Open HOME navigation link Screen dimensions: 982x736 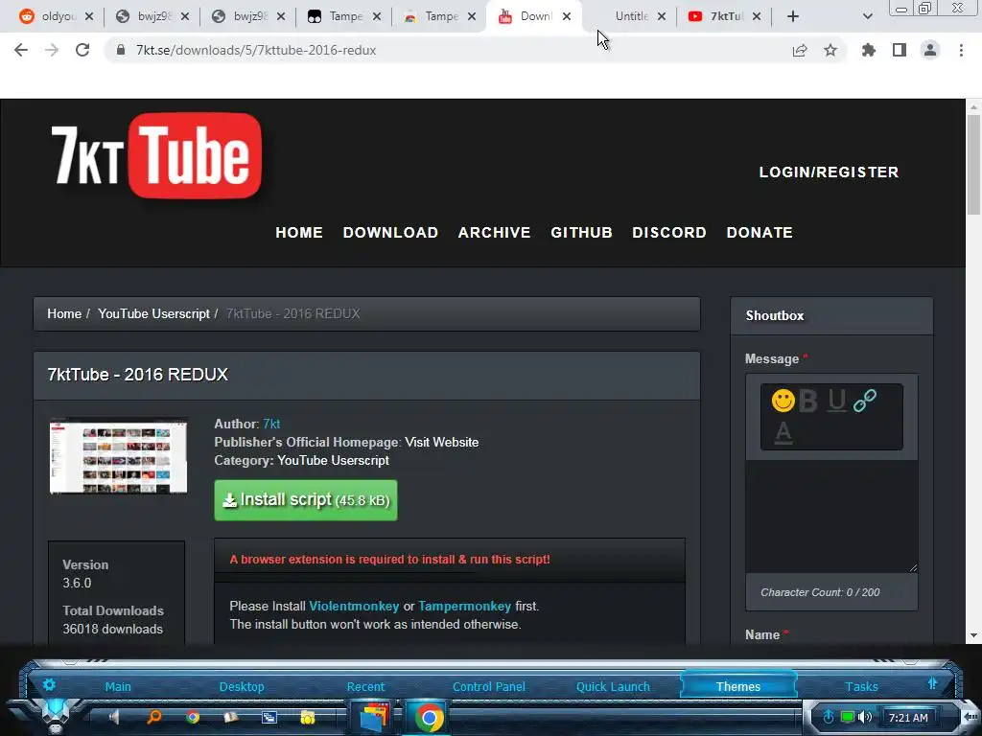click(x=299, y=232)
